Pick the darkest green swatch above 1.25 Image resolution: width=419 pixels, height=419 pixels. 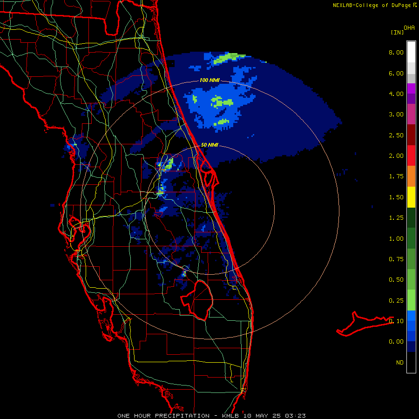[411, 218]
